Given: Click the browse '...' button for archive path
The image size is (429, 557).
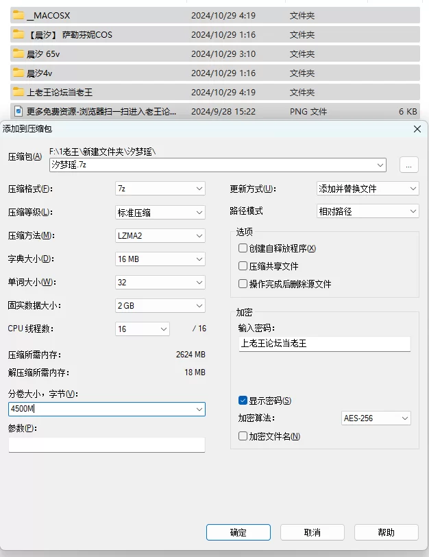Looking at the screenshot, I should 408,165.
